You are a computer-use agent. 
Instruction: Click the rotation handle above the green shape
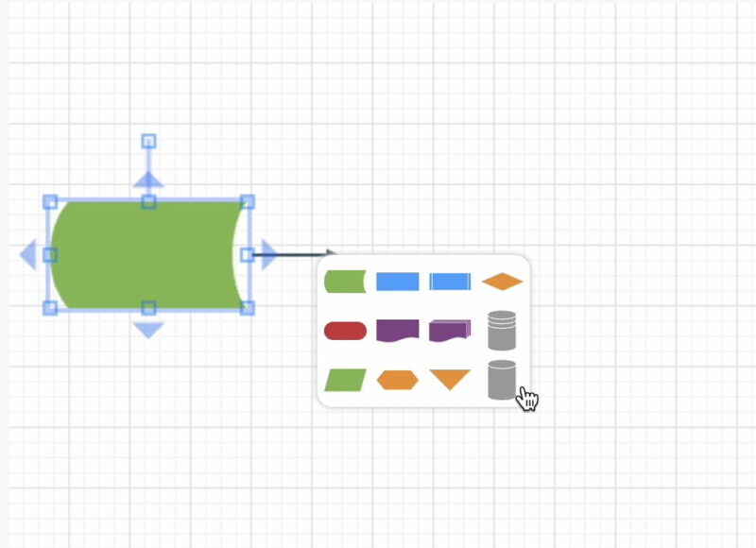pos(149,143)
